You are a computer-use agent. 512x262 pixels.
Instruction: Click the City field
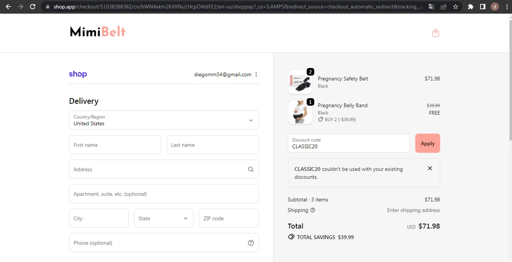point(99,218)
